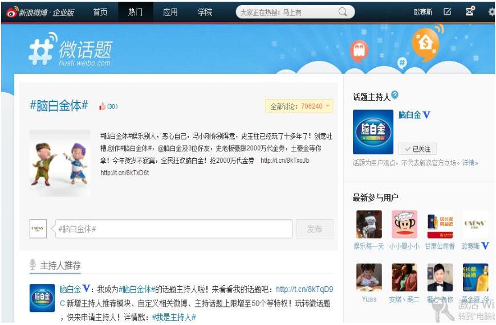This screenshot has width=496, height=325.
Task: Click the Sina Weibo logo icon
Action: tap(11, 12)
